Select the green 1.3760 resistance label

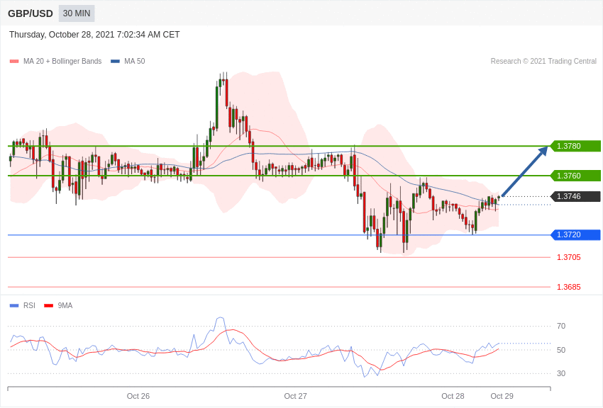pyautogui.click(x=575, y=176)
